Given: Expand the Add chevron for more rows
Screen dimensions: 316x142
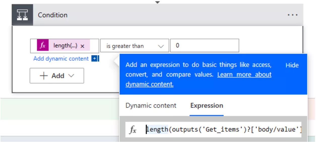Looking at the screenshot, I should [71, 76].
